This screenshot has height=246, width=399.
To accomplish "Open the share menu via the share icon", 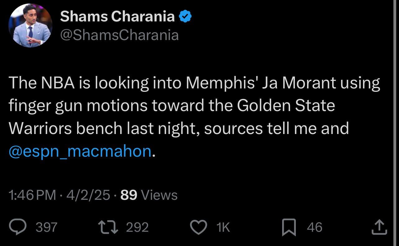I will pyautogui.click(x=380, y=227).
